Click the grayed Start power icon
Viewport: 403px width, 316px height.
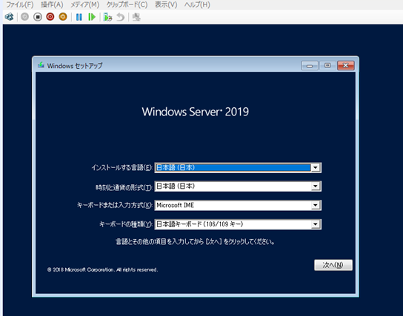(24, 17)
